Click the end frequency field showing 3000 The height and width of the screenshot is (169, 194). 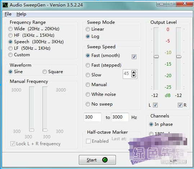pyautogui.click(x=120, y=117)
